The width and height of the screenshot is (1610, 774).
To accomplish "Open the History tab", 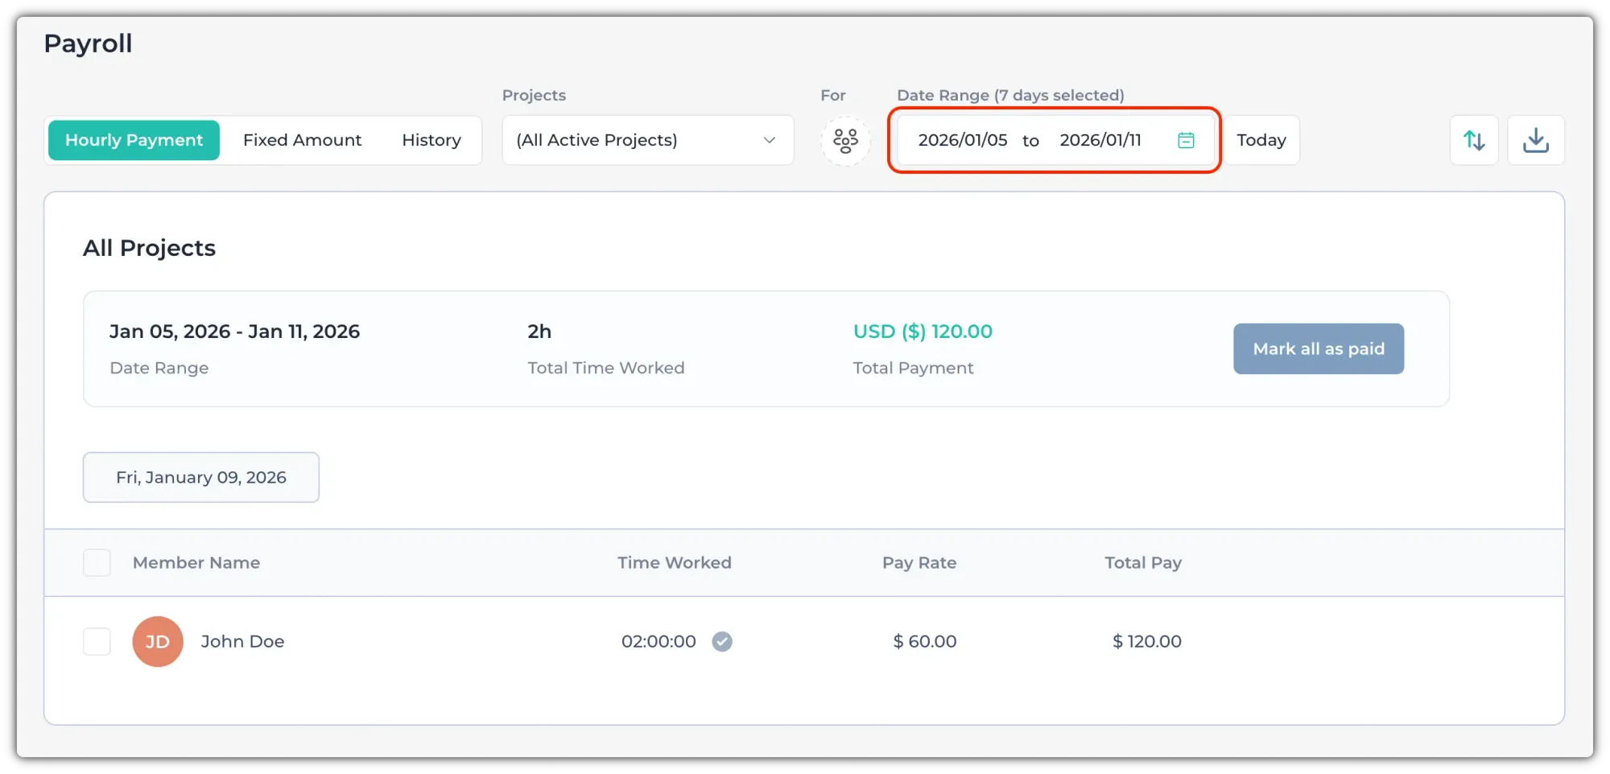I will 431,141.
